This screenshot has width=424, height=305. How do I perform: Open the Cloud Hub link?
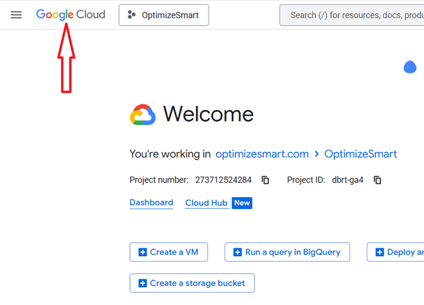(206, 203)
